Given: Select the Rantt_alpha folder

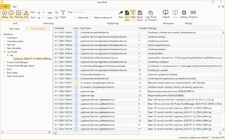Looking at the screenshot, I should click(12, 72).
